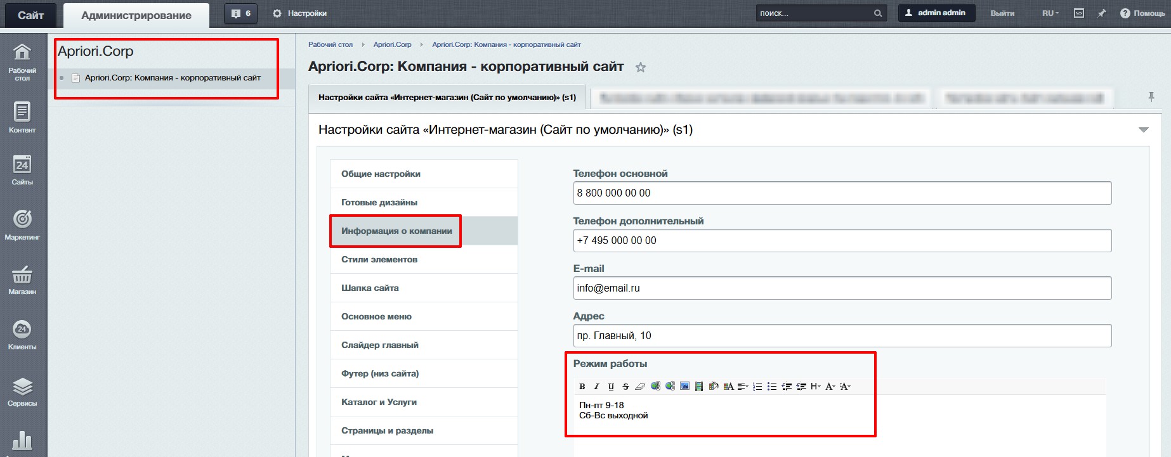Image resolution: width=1171 pixels, height=457 pixels.
Task: Open the Маркетинг sidebar section
Action: pyautogui.click(x=22, y=225)
